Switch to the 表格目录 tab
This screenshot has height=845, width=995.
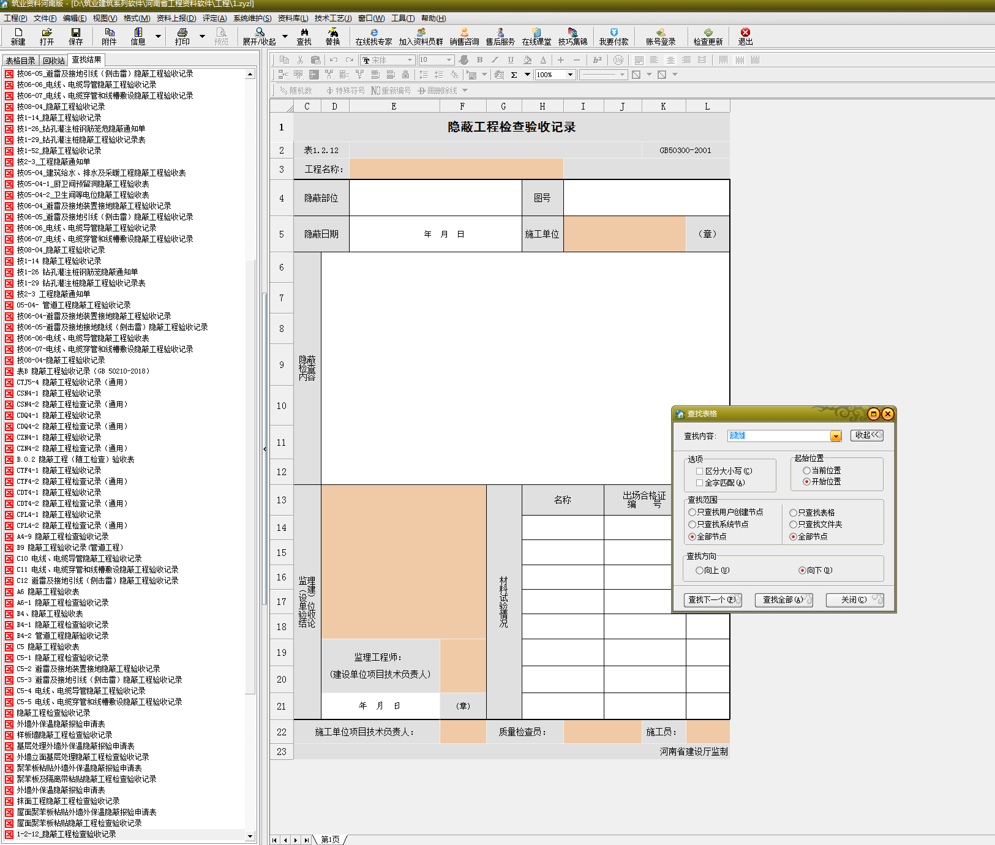[x=21, y=61]
